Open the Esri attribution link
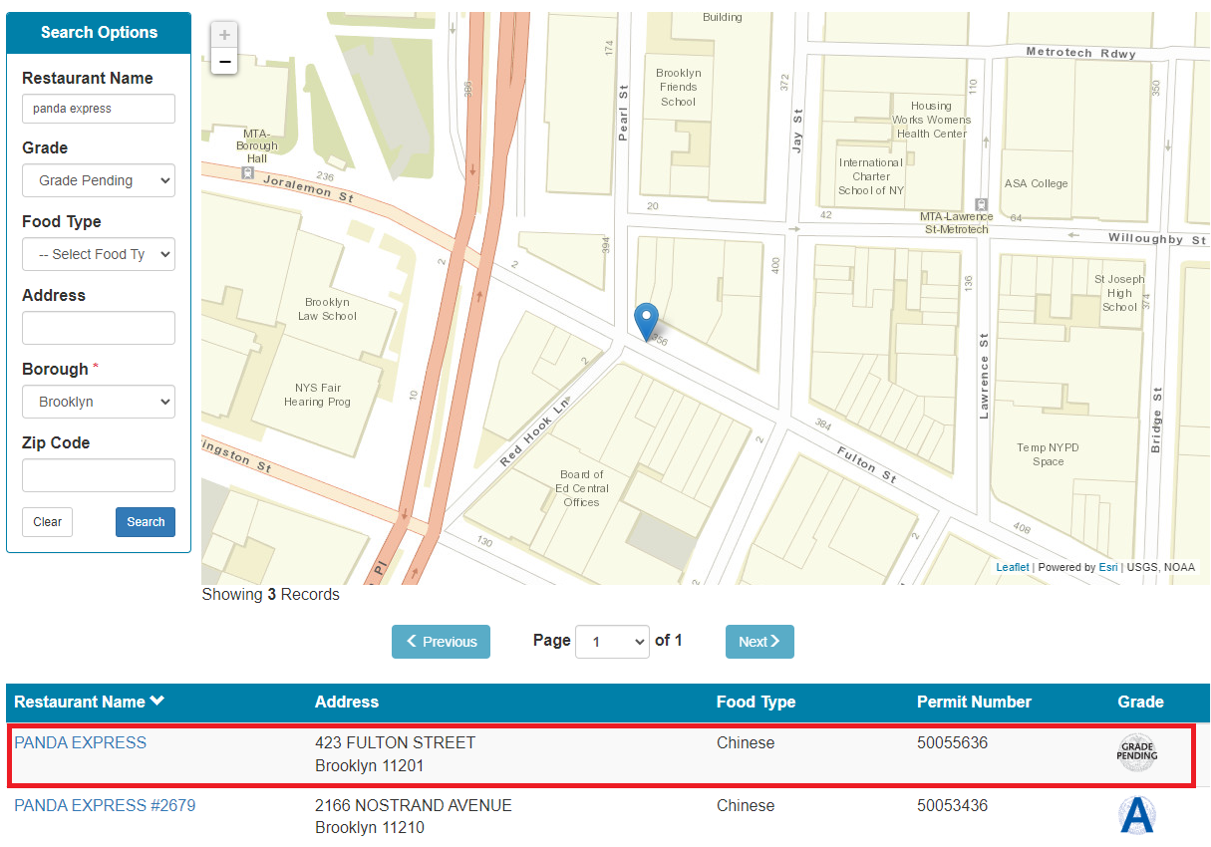 coord(1108,567)
